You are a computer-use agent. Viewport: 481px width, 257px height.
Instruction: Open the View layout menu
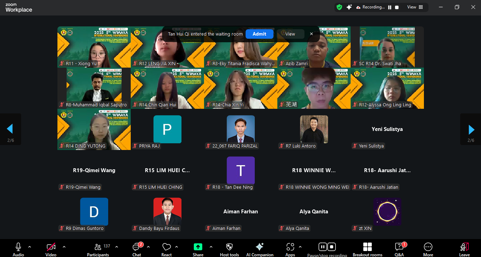coord(415,7)
